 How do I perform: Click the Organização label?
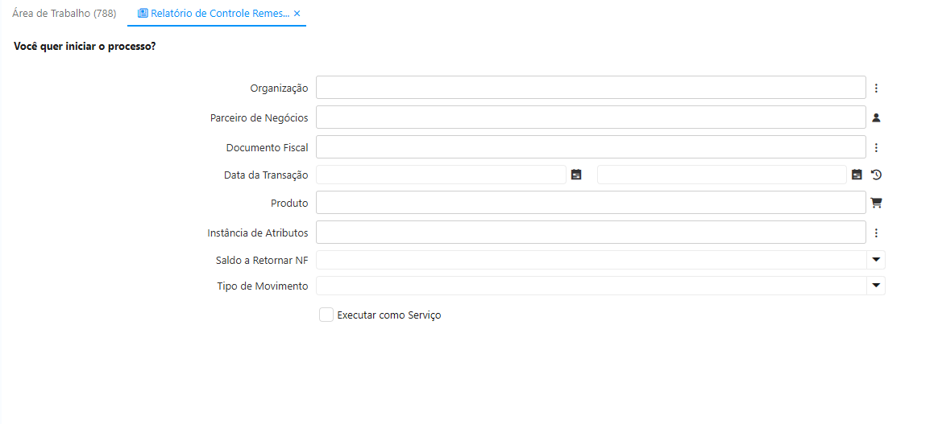279,88
